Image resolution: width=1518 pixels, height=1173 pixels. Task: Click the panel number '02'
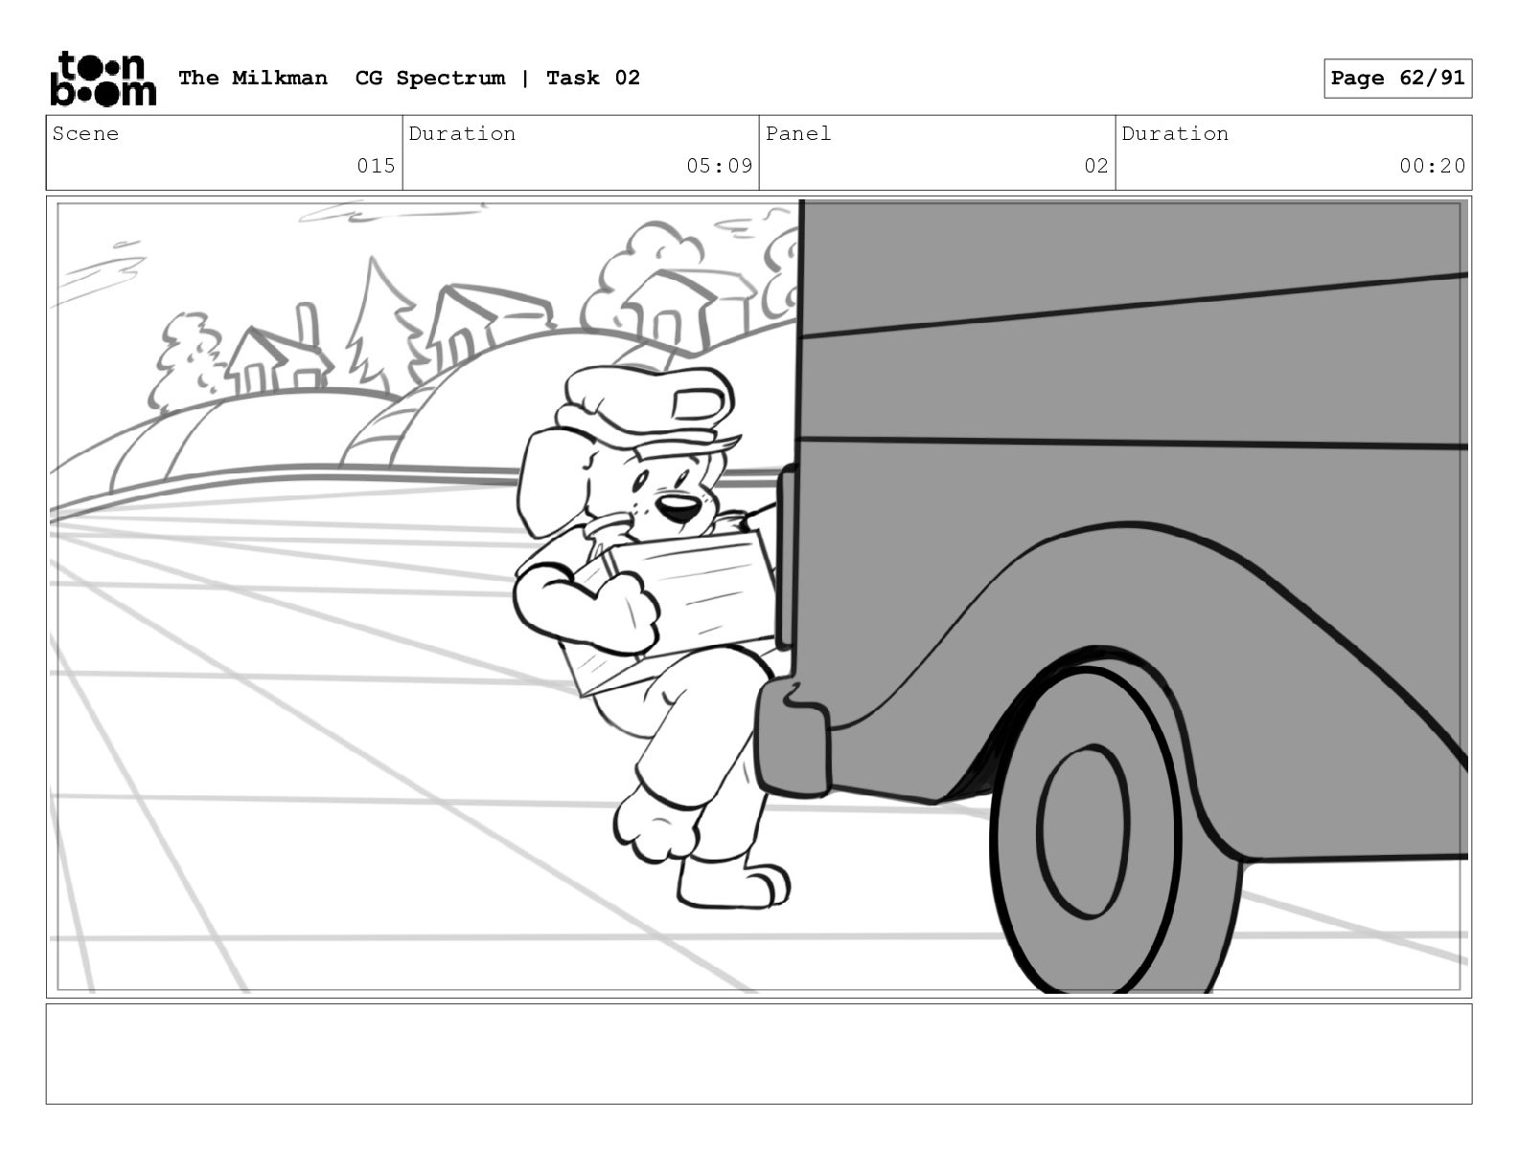tap(1096, 166)
